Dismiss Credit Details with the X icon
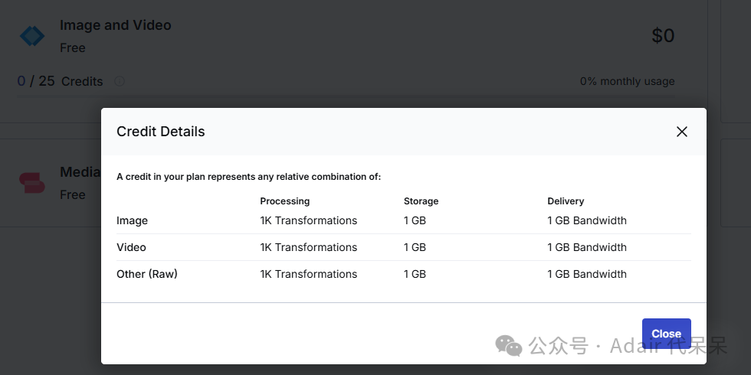 pyautogui.click(x=681, y=132)
